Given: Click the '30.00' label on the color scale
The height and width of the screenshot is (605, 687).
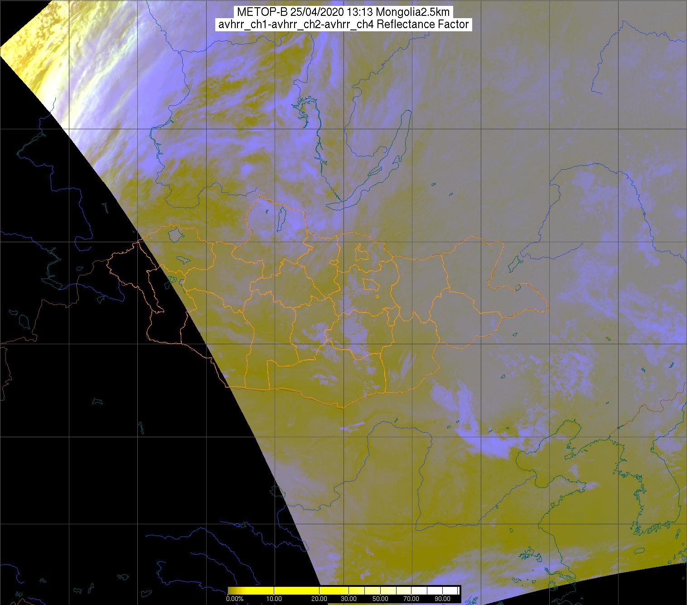Looking at the screenshot, I should [x=348, y=599].
